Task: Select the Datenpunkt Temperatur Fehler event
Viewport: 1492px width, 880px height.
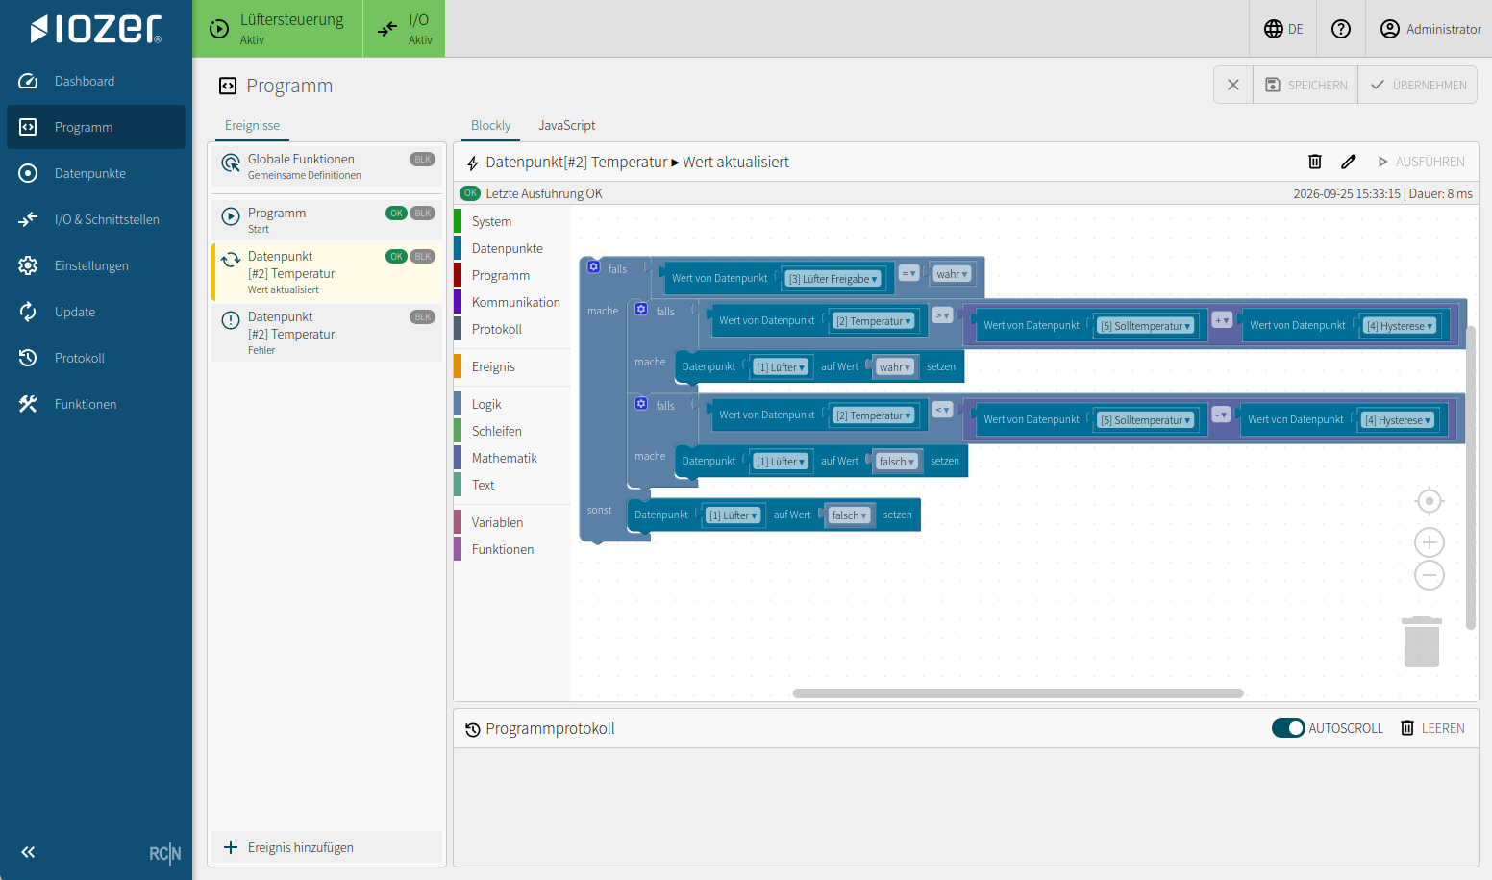Action: [x=327, y=333]
